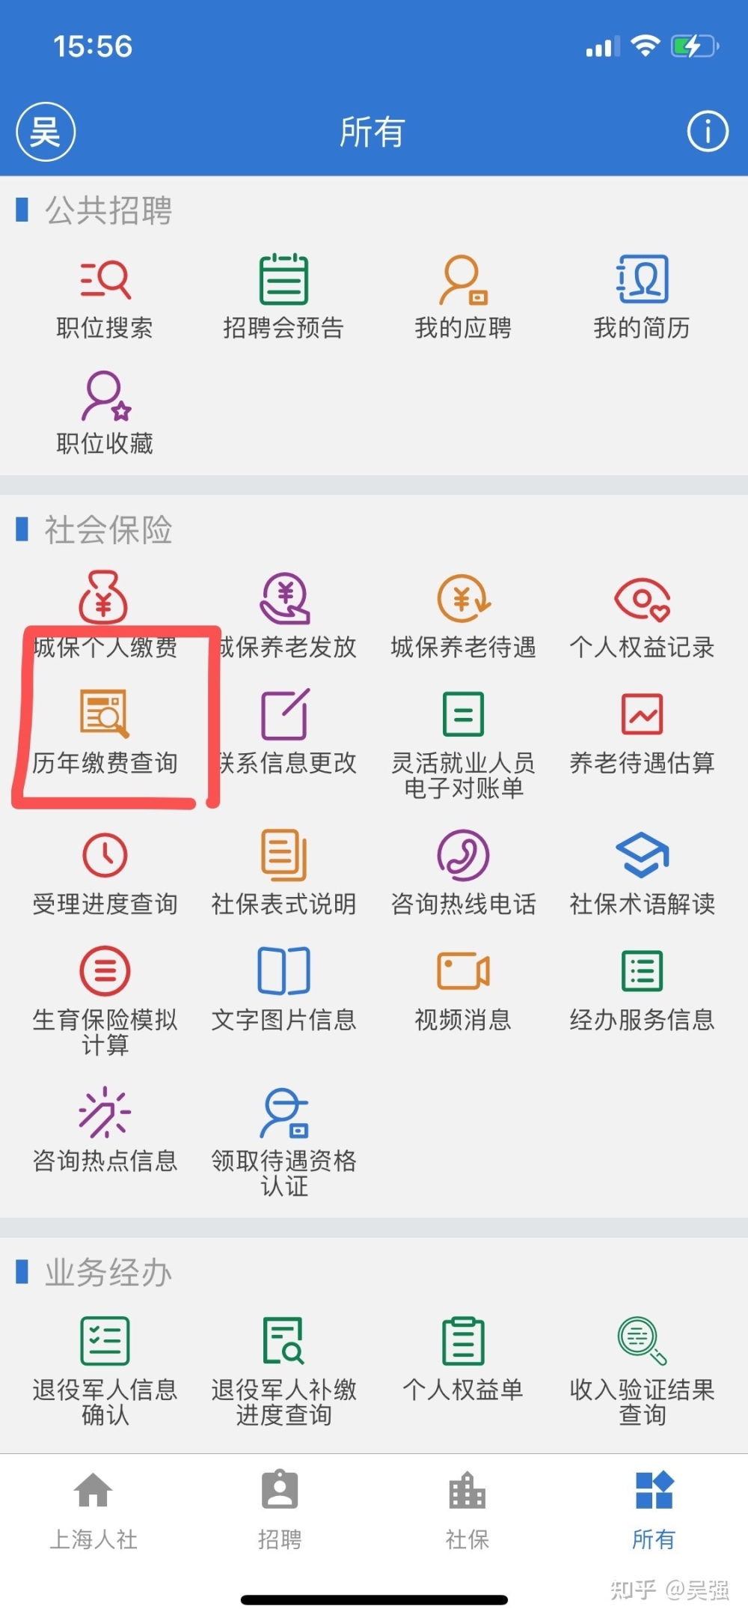Viewport: 748px width, 1621px height.
Task: Switch to 社保 tab
Action: pyautogui.click(x=467, y=1510)
